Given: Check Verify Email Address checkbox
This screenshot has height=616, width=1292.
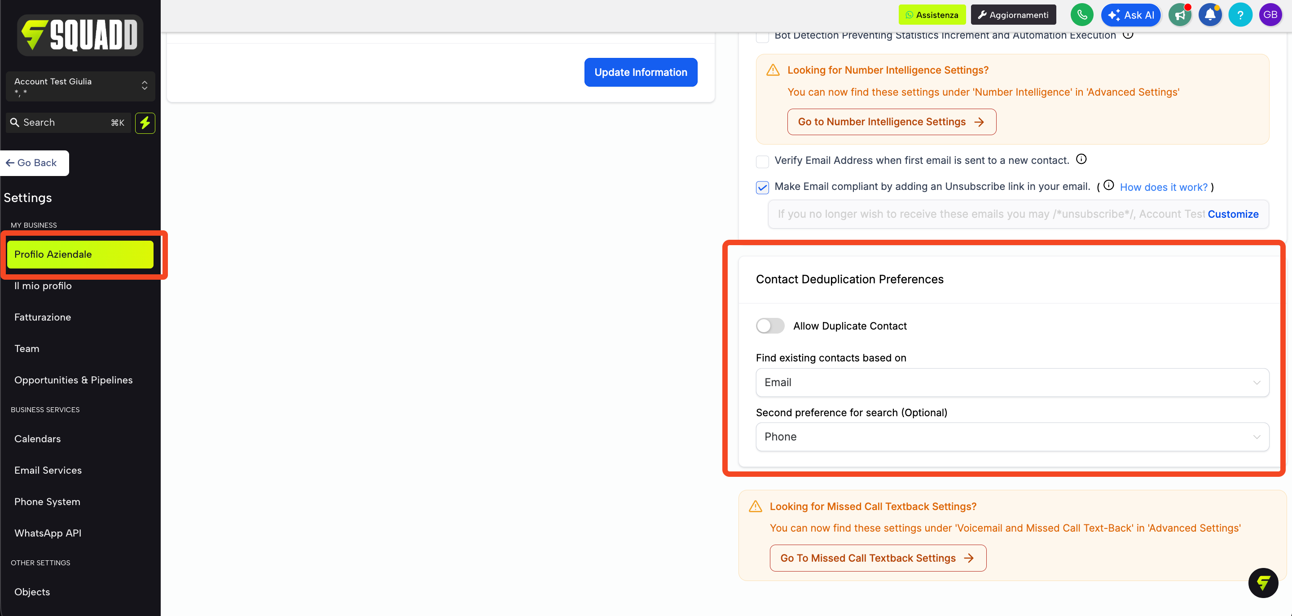Looking at the screenshot, I should [x=762, y=162].
